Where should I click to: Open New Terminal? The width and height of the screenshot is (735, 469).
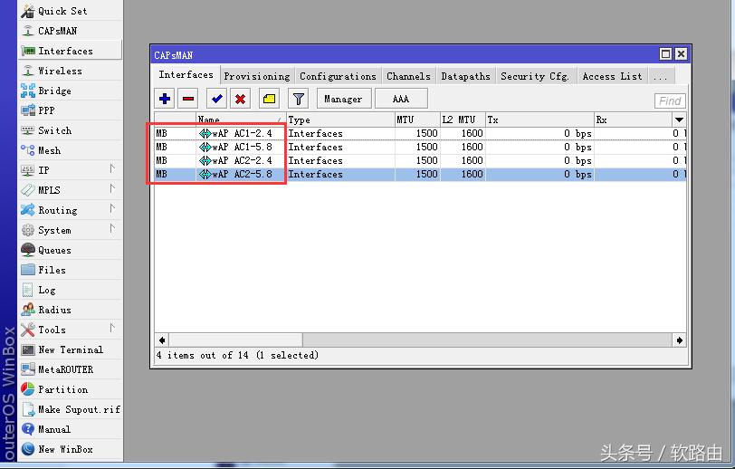[71, 349]
